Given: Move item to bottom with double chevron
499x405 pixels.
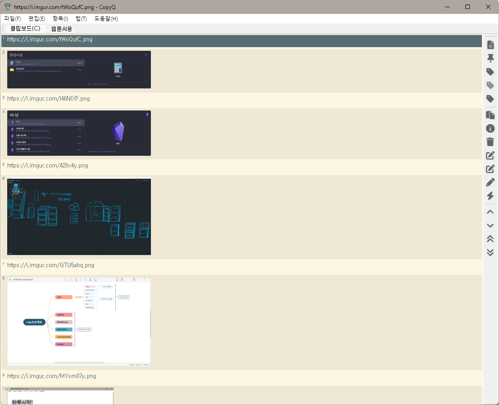Looking at the screenshot, I should click(490, 252).
